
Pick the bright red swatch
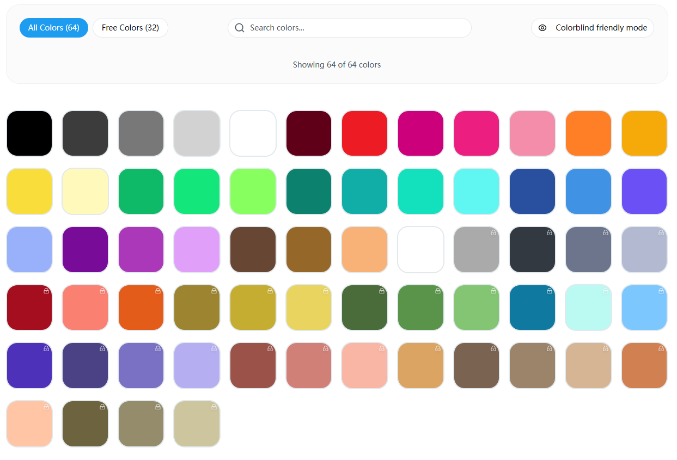tap(364, 133)
